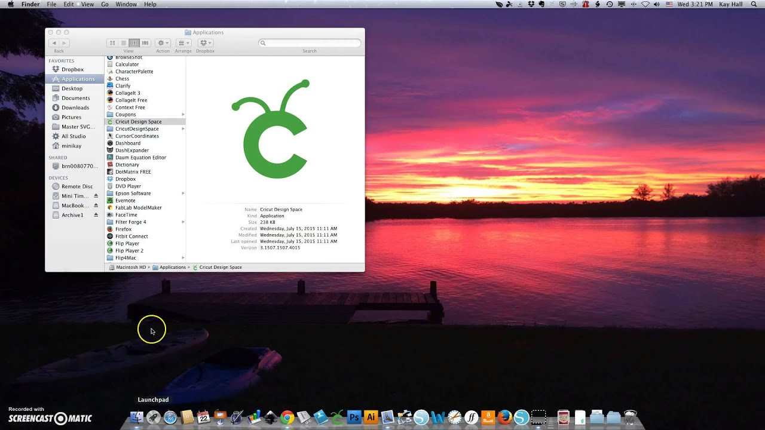Screen dimensions: 765x430
Task: Open Dropbox in the Favorites sidebar
Action: click(72, 69)
